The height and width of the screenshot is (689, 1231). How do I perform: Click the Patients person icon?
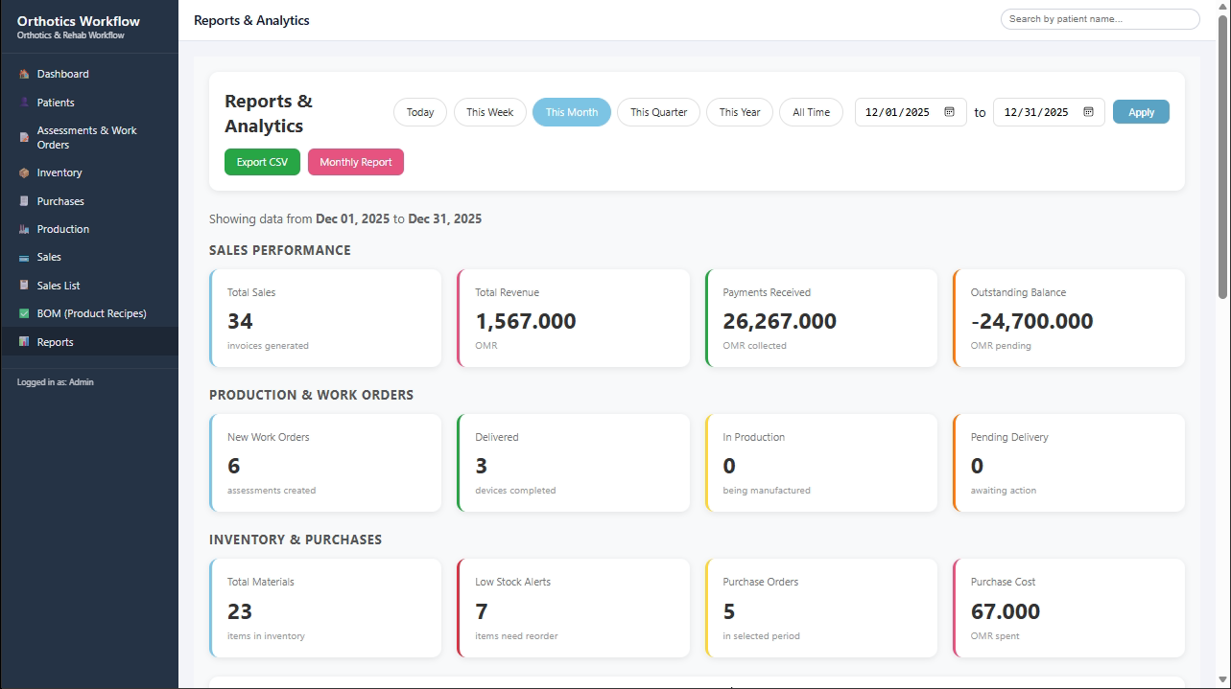(24, 103)
